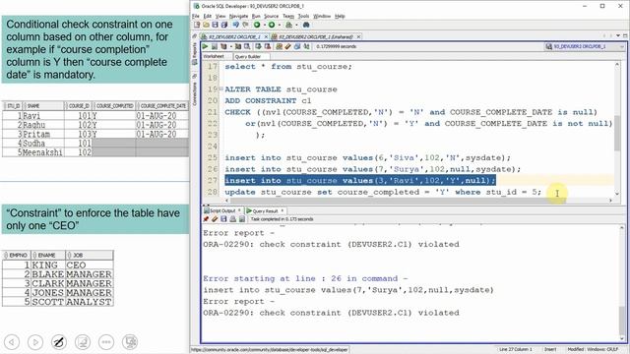
Task: Close the first 93_DEVUSER2 worksheet tab
Action: 266,37
